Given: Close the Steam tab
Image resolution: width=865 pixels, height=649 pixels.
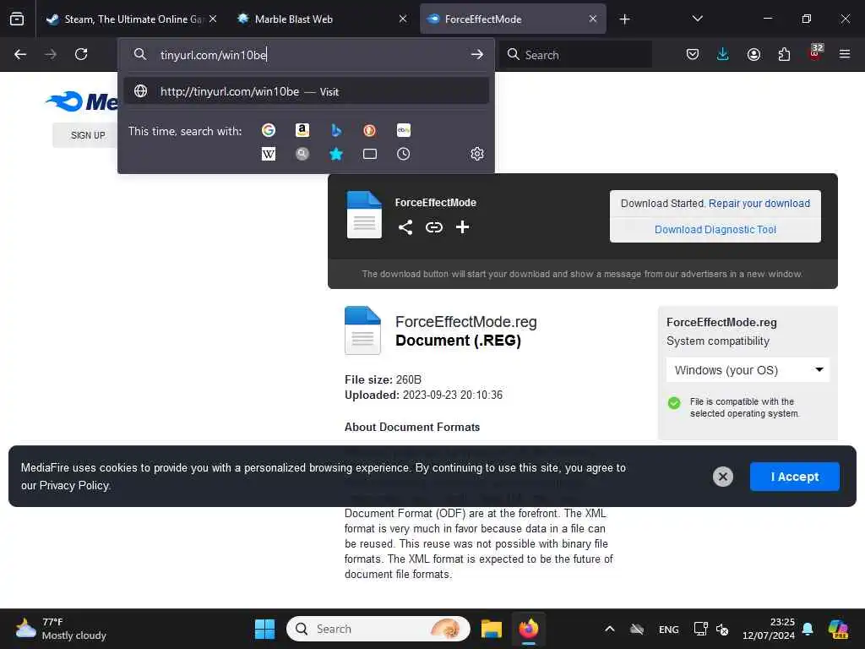Looking at the screenshot, I should (x=213, y=19).
